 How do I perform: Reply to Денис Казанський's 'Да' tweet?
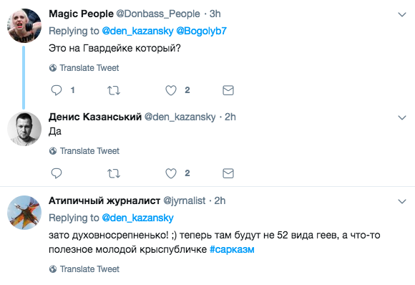57,173
